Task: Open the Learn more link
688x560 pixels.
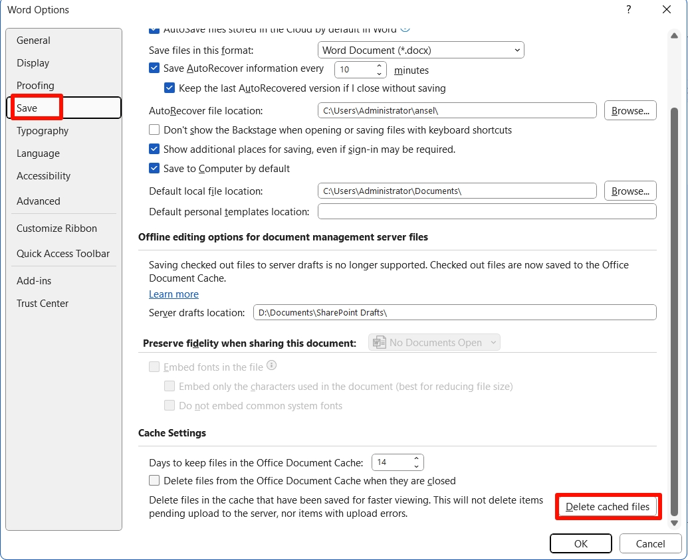Action: coord(173,294)
